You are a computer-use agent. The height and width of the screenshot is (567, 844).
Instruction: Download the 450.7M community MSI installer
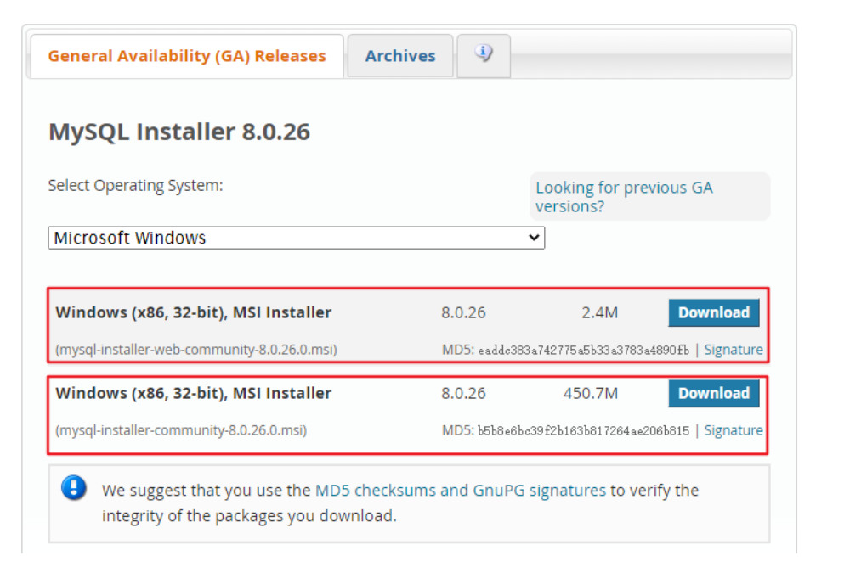(714, 393)
